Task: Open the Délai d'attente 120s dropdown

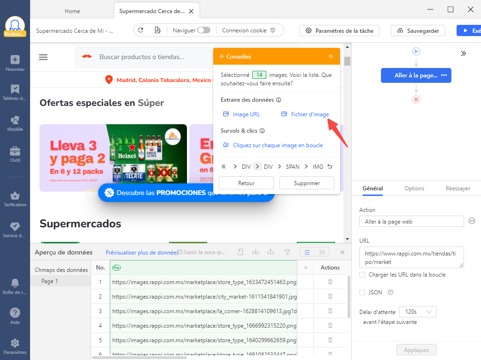Action: tap(418, 312)
